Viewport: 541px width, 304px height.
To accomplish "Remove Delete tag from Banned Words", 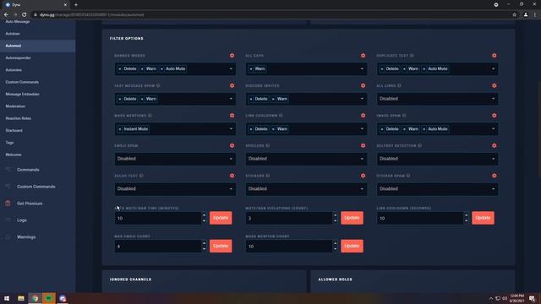I will [120, 69].
